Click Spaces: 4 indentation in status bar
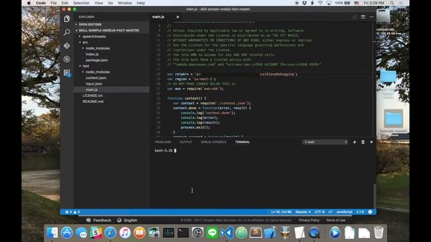 [303, 212]
